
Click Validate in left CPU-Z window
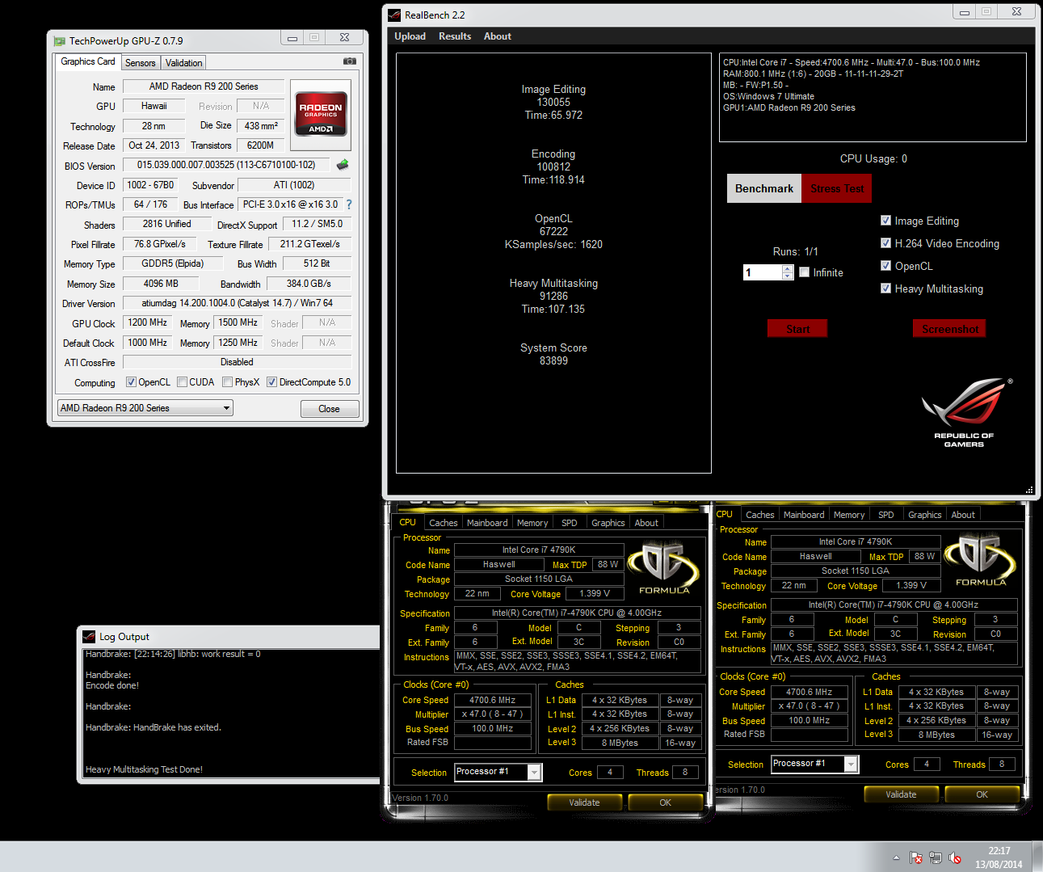point(584,802)
